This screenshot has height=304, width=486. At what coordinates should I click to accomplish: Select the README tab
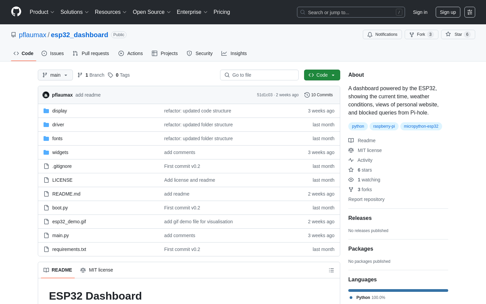click(58, 270)
